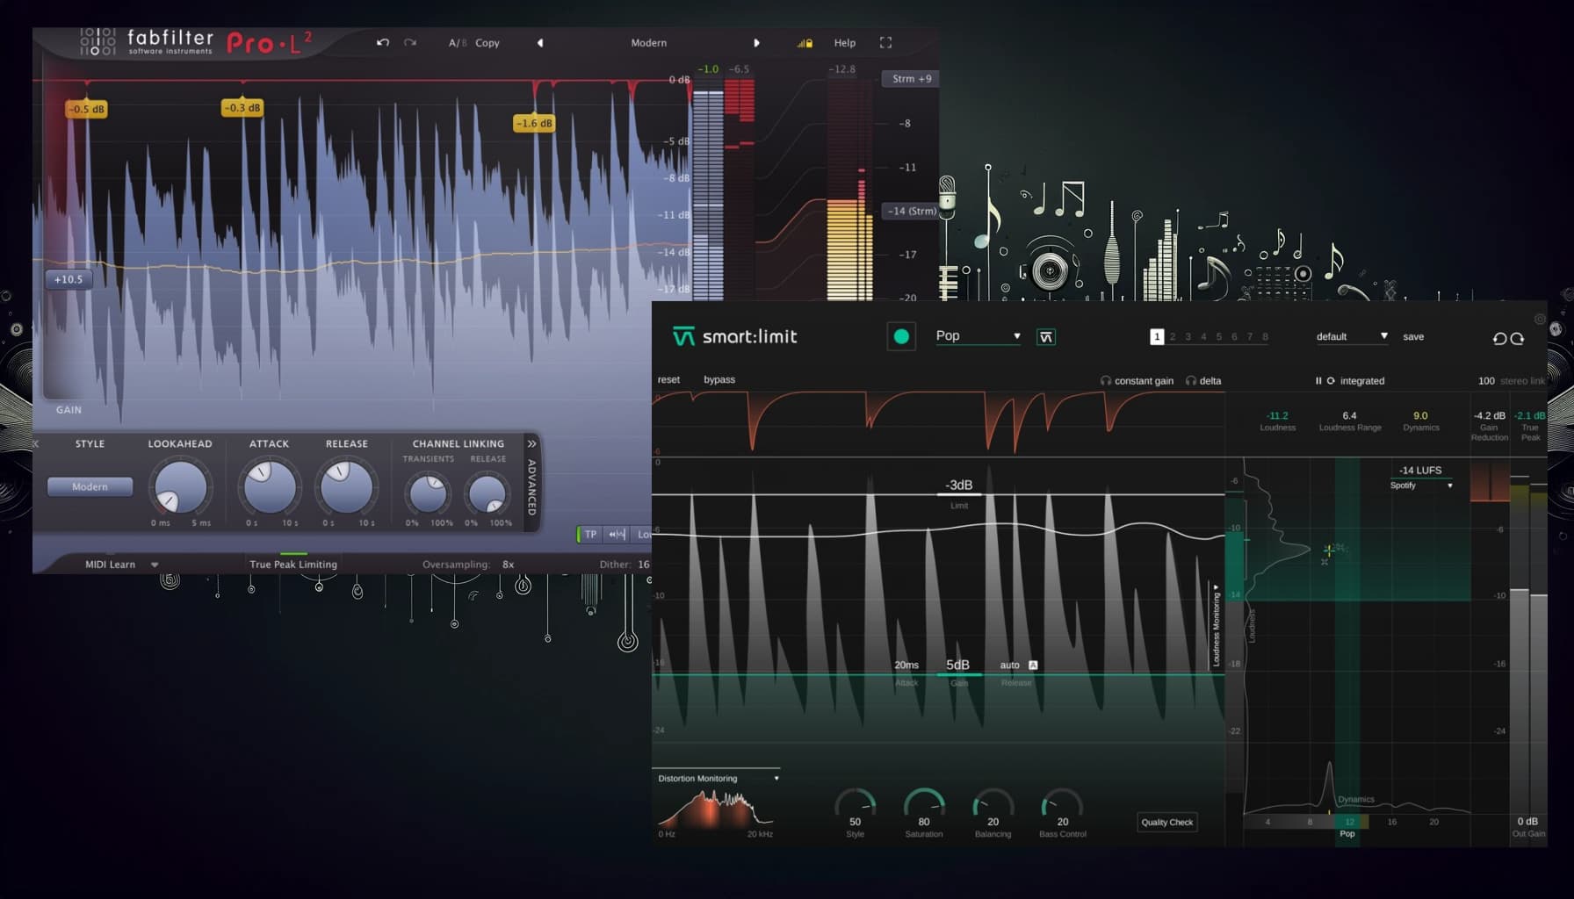This screenshot has width=1574, height=899.
Task: Click the sonible profile icon beside Pop
Action: [1046, 337]
